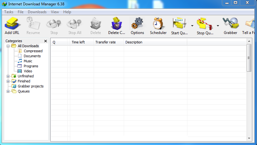Image resolution: width=257 pixels, height=145 pixels.
Task: Open the Scheduler clock icon
Action: point(158,24)
